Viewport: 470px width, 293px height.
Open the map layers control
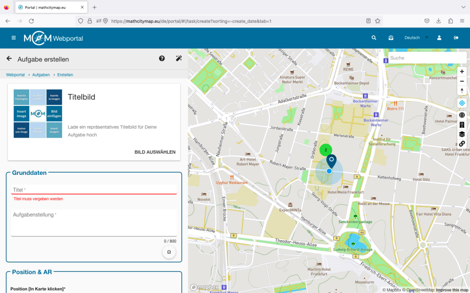click(x=462, y=134)
